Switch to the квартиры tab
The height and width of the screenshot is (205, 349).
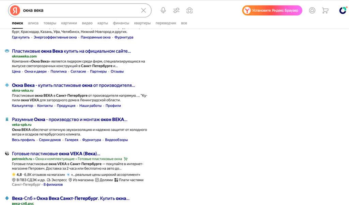coord(142,23)
